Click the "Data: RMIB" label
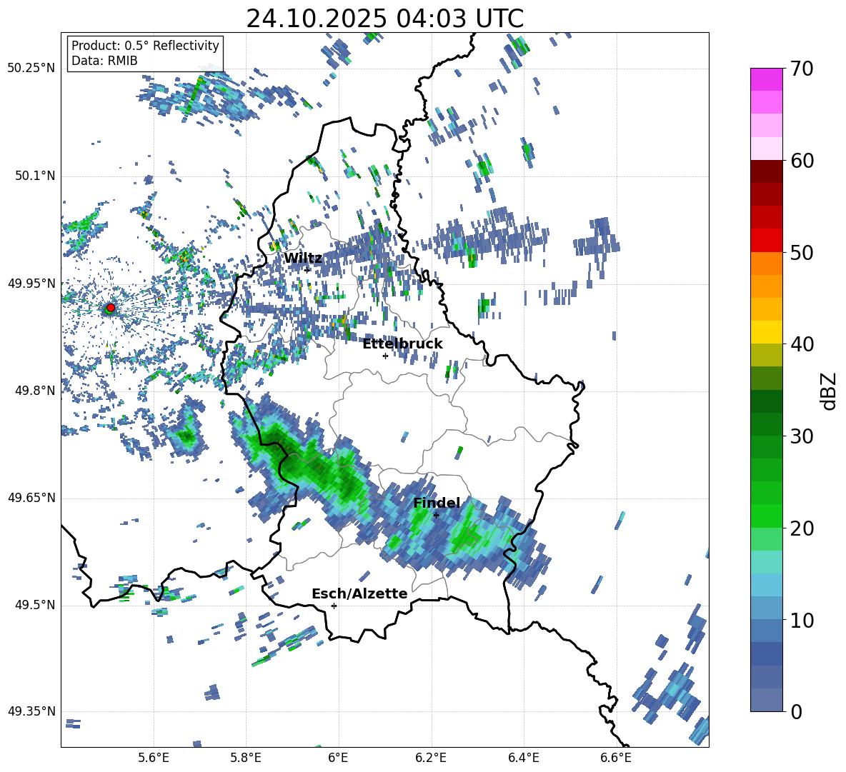Screen dimensions: 846x772 tap(104, 61)
